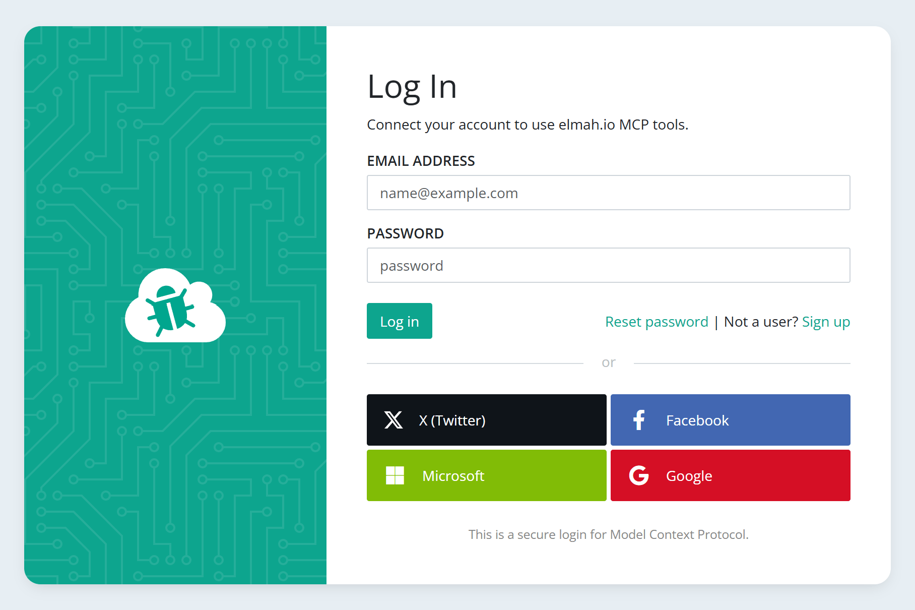Click the Microsoft windows logo icon
Viewport: 915px width, 610px height.
click(x=395, y=475)
